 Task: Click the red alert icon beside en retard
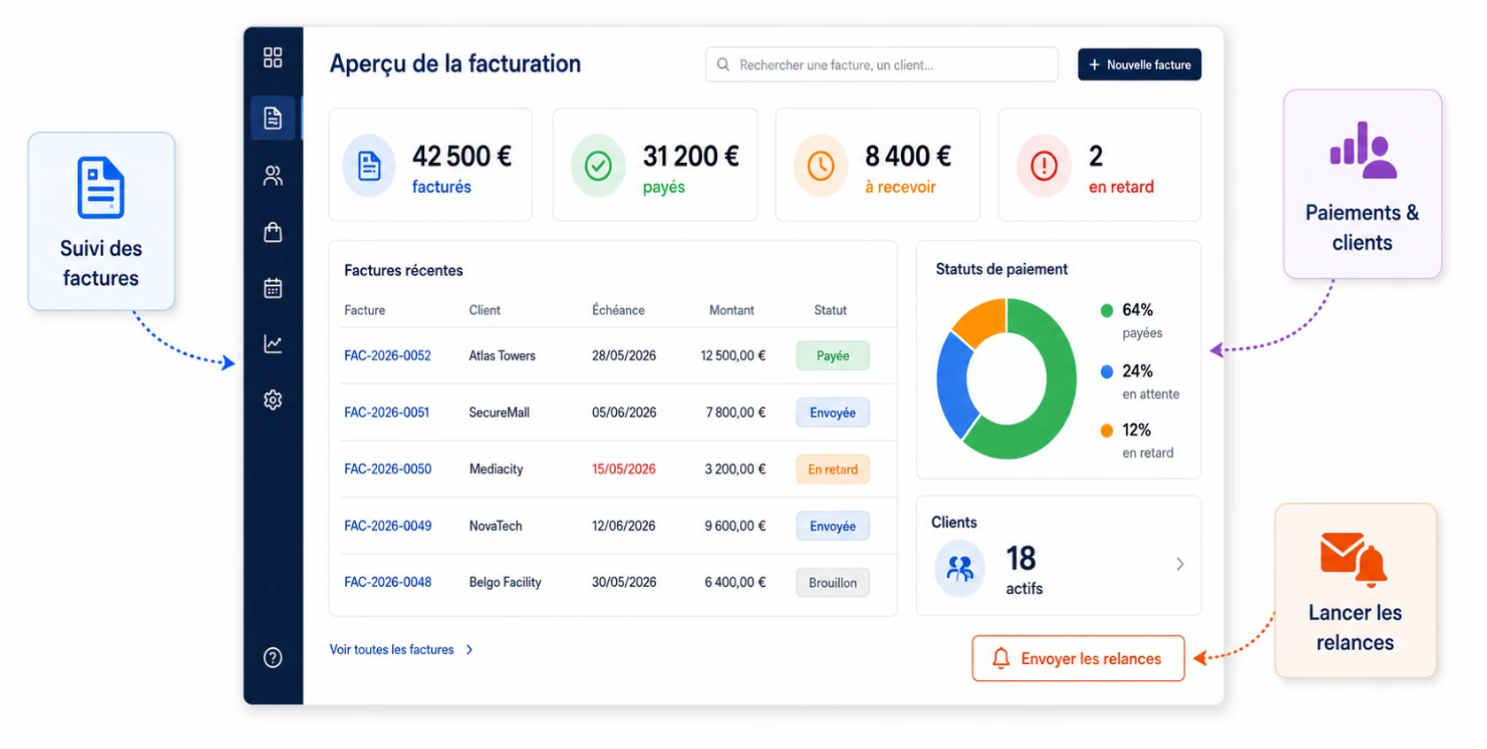[x=1044, y=166]
